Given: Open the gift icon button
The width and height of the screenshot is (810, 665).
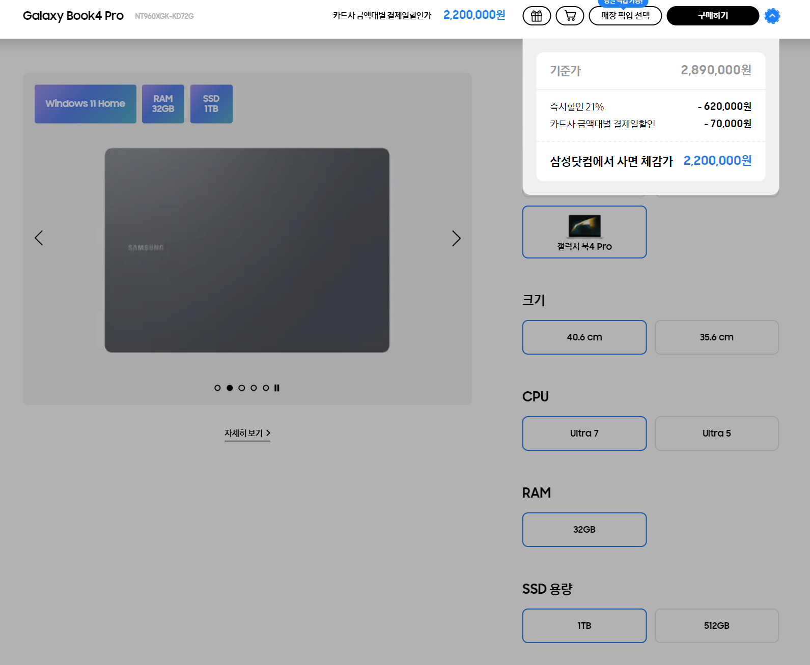Looking at the screenshot, I should pyautogui.click(x=537, y=16).
